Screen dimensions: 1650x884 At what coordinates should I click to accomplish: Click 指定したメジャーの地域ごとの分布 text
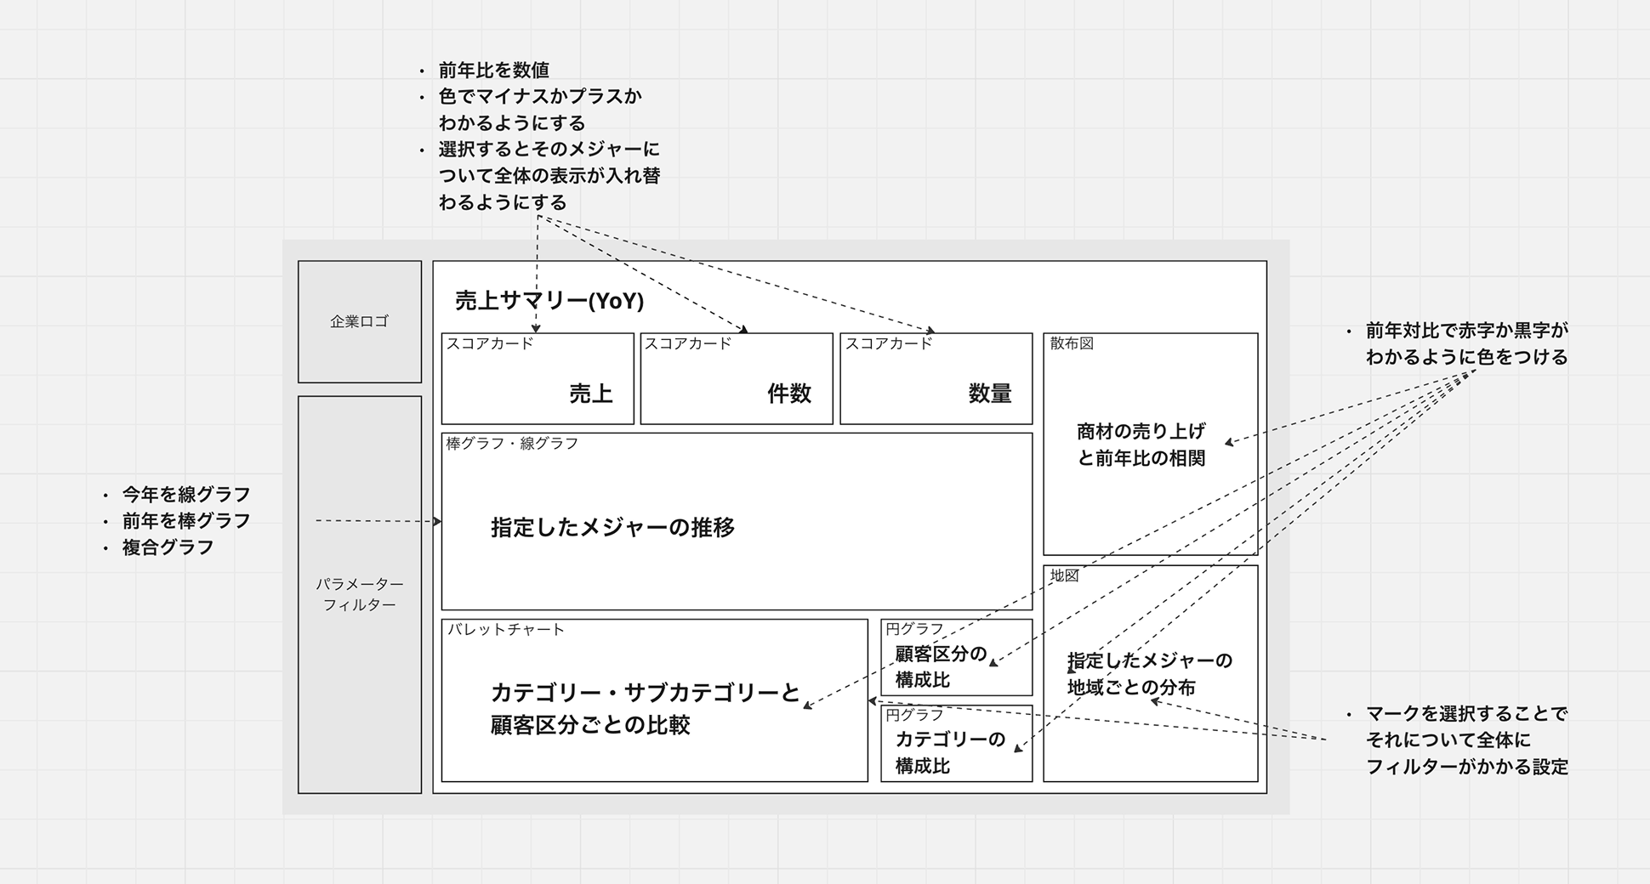point(1150,673)
